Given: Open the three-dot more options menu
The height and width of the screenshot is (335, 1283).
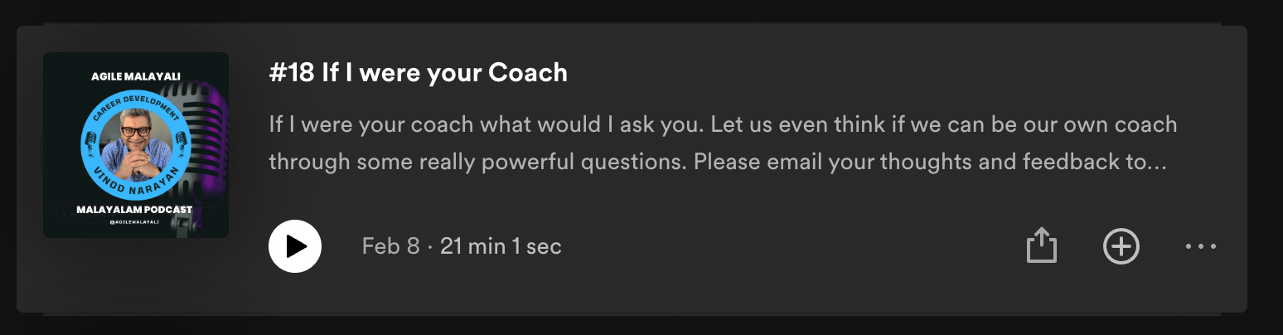Looking at the screenshot, I should (x=1200, y=246).
